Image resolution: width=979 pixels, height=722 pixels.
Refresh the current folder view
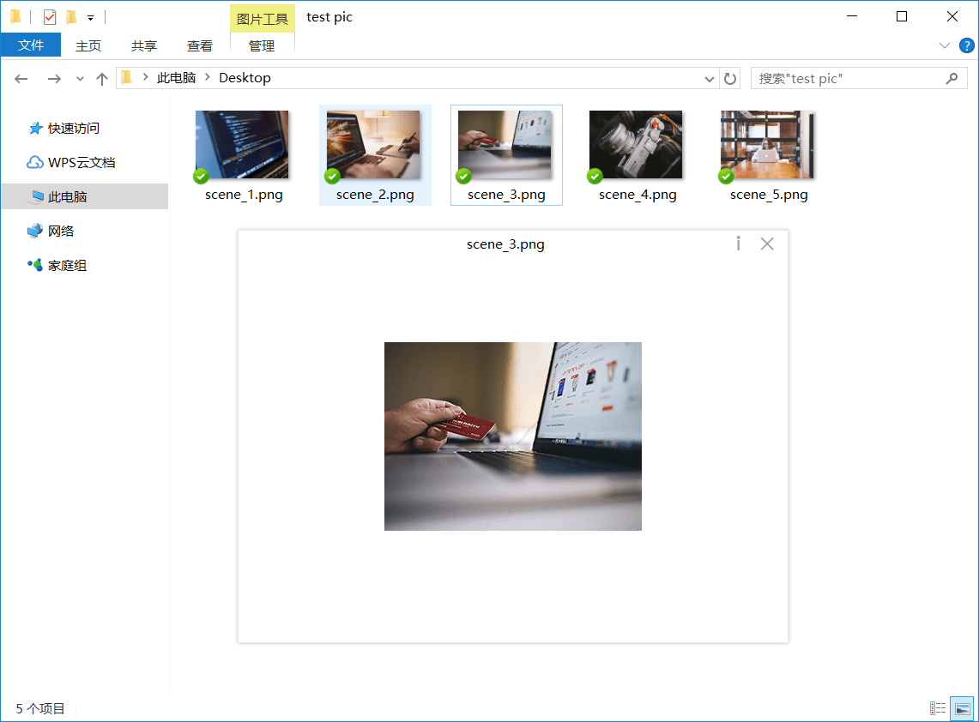tap(730, 78)
